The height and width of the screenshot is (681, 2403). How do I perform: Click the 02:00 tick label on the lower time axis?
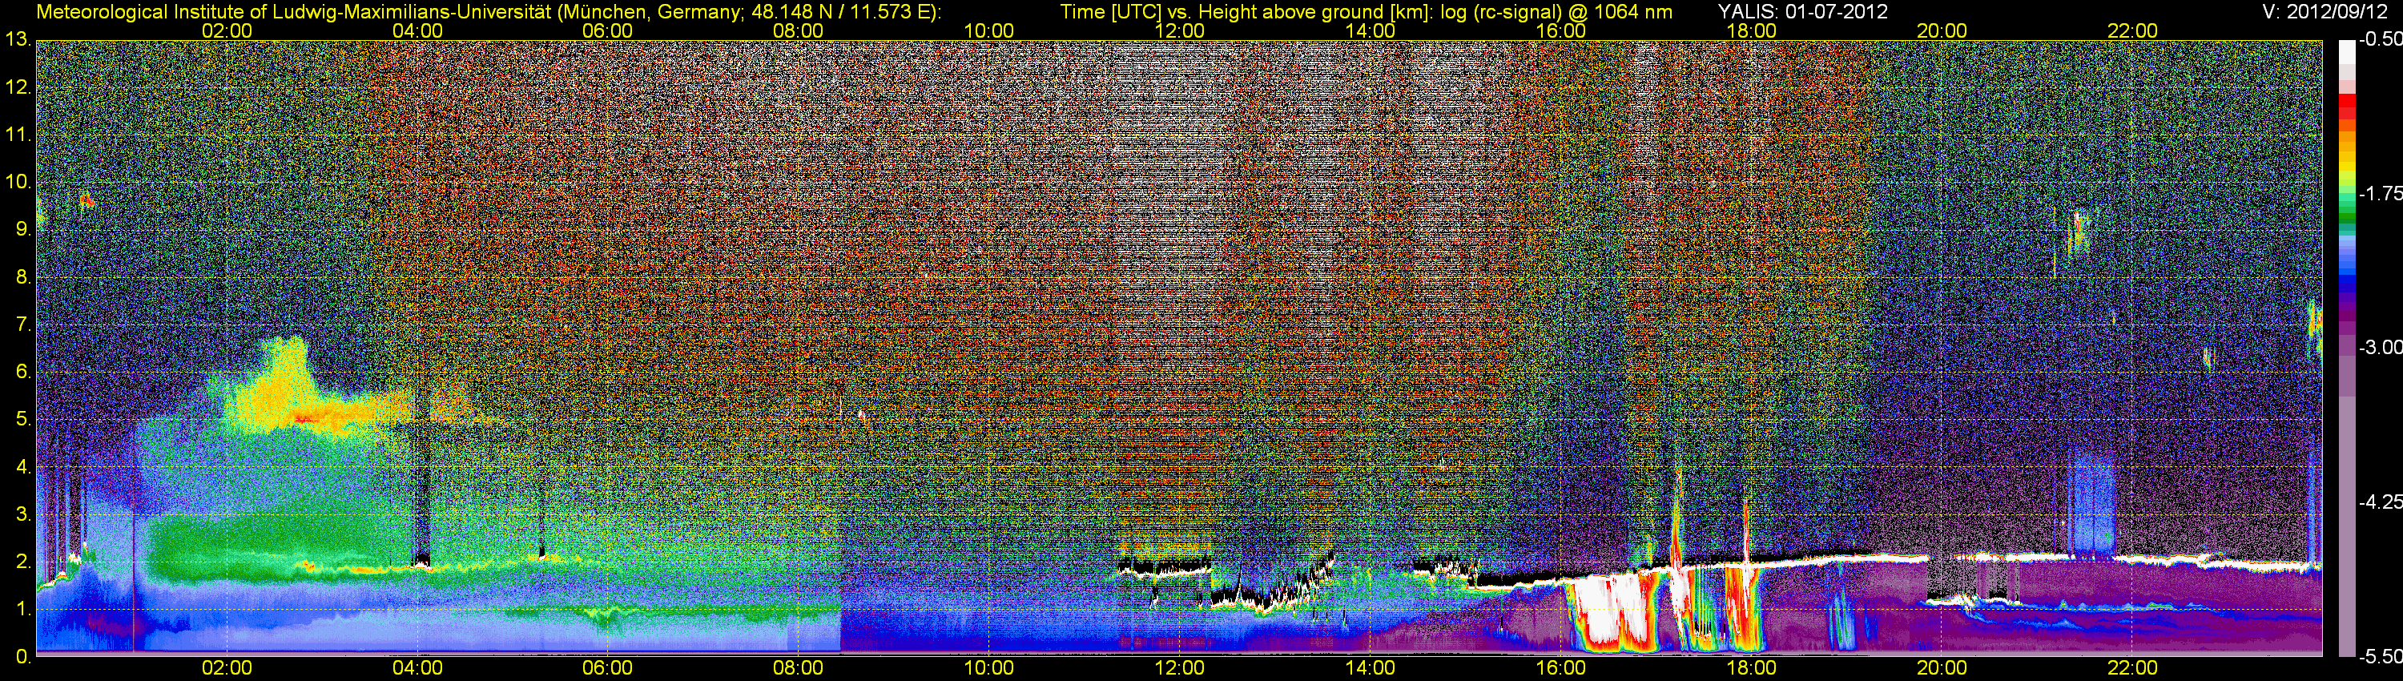227,668
